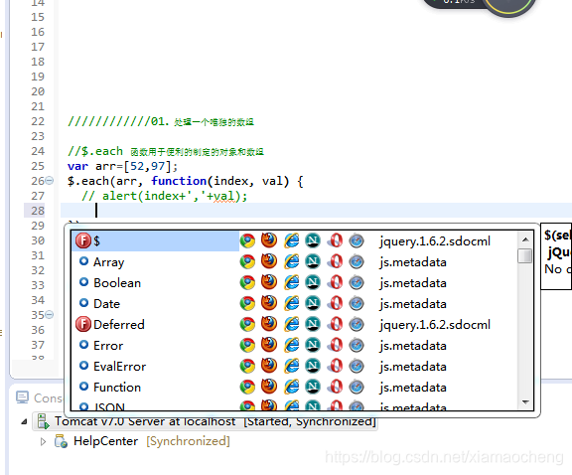The image size is (572, 475).
Task: Click js.metadata in the Array row
Action: point(412,262)
